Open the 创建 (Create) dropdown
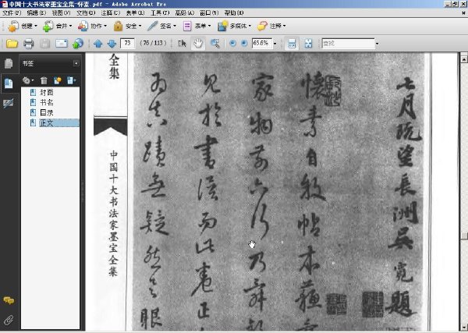 point(23,27)
